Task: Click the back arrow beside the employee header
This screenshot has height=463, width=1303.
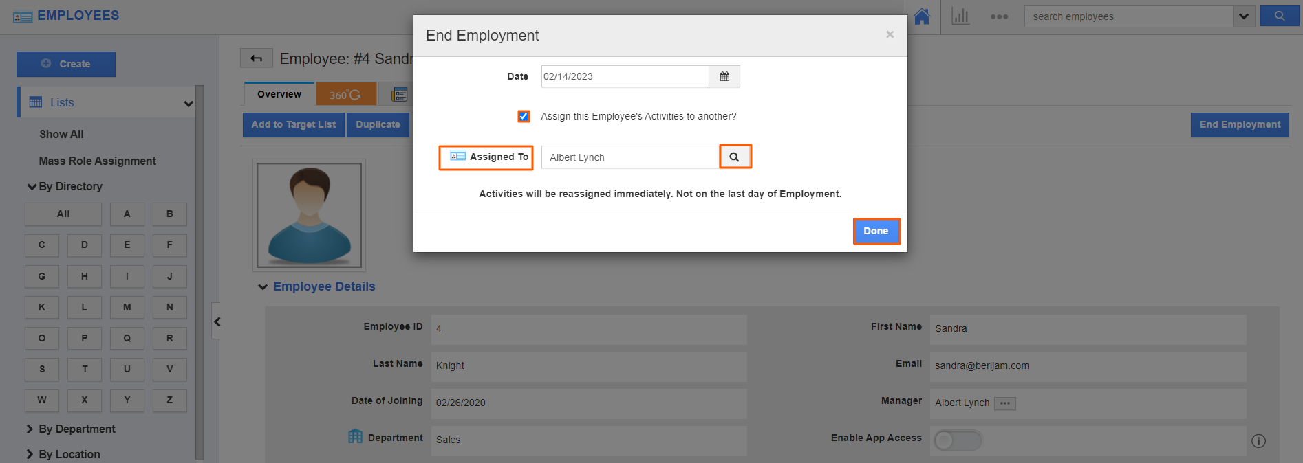Action: coord(257,58)
